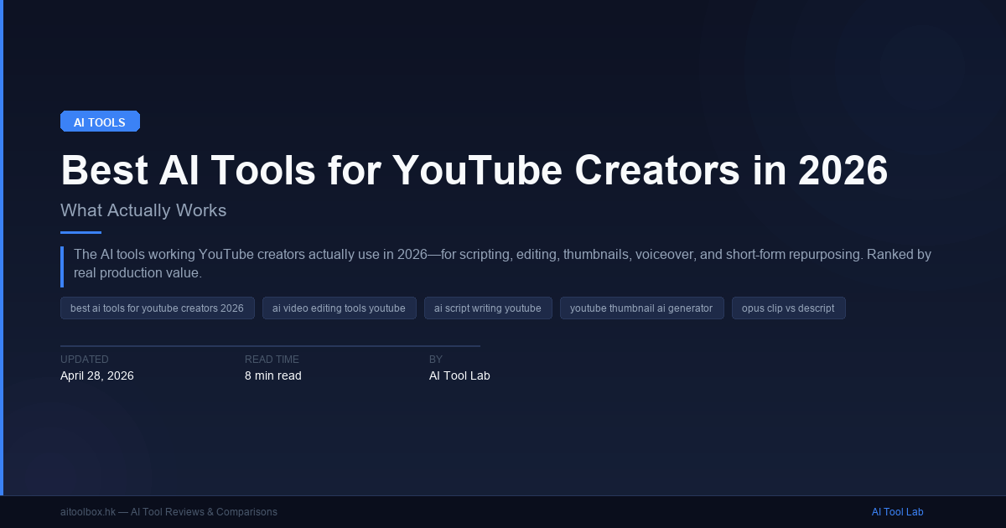This screenshot has height=528, width=1006.
Task: Click the 'April 28, 2026' updated date
Action: click(x=97, y=375)
